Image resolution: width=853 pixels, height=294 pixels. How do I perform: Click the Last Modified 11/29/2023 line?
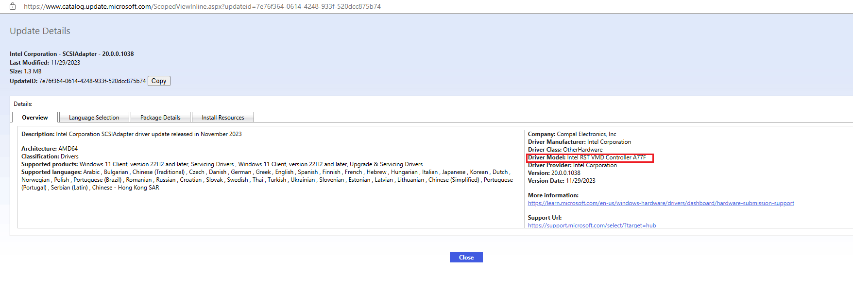tap(45, 63)
